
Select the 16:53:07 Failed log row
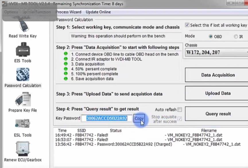[139, 140]
